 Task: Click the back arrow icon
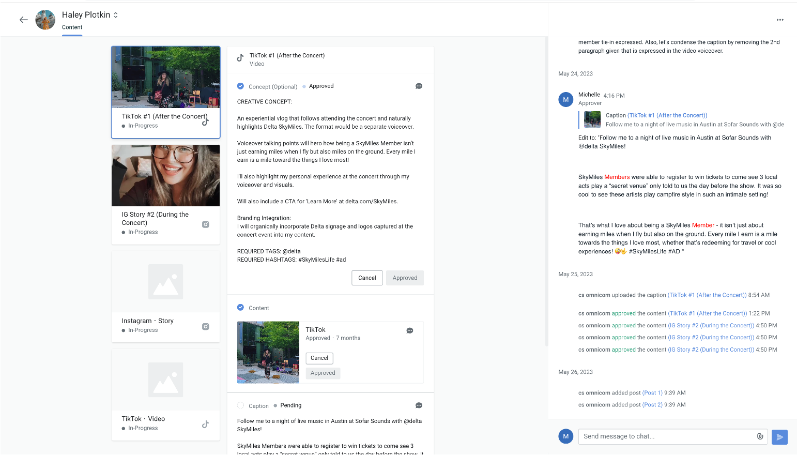coord(23,20)
